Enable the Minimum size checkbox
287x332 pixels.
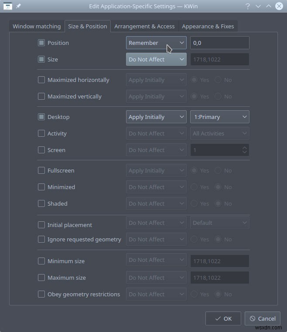pyautogui.click(x=41, y=261)
